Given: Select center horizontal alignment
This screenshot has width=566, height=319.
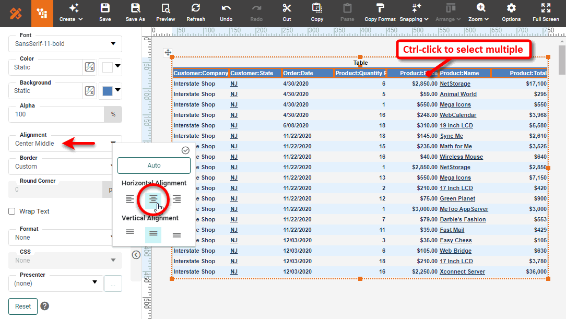Looking at the screenshot, I should click(x=153, y=199).
